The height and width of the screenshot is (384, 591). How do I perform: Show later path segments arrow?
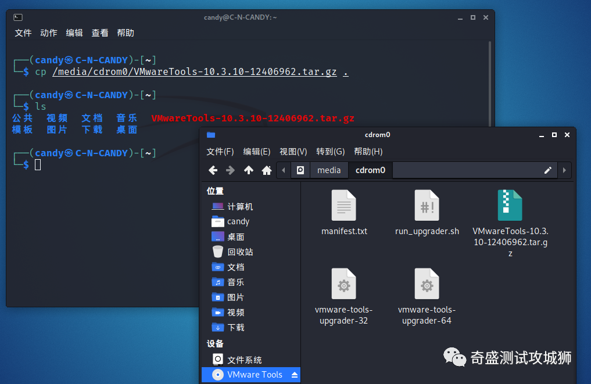click(x=564, y=170)
